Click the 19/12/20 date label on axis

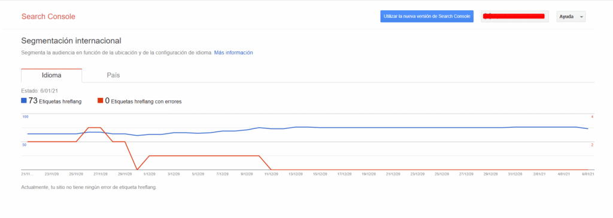click(369, 174)
